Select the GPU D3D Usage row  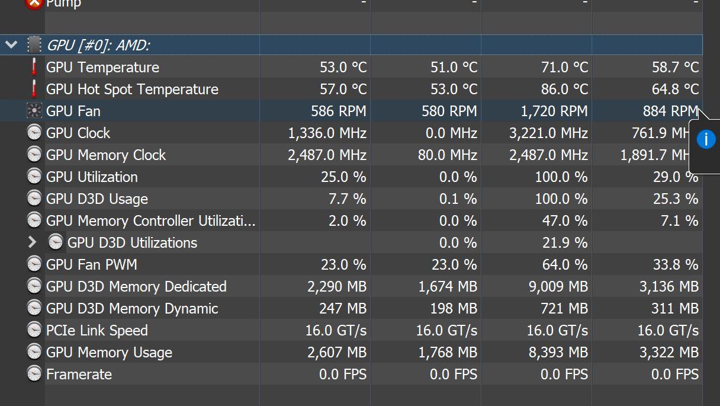pos(97,199)
